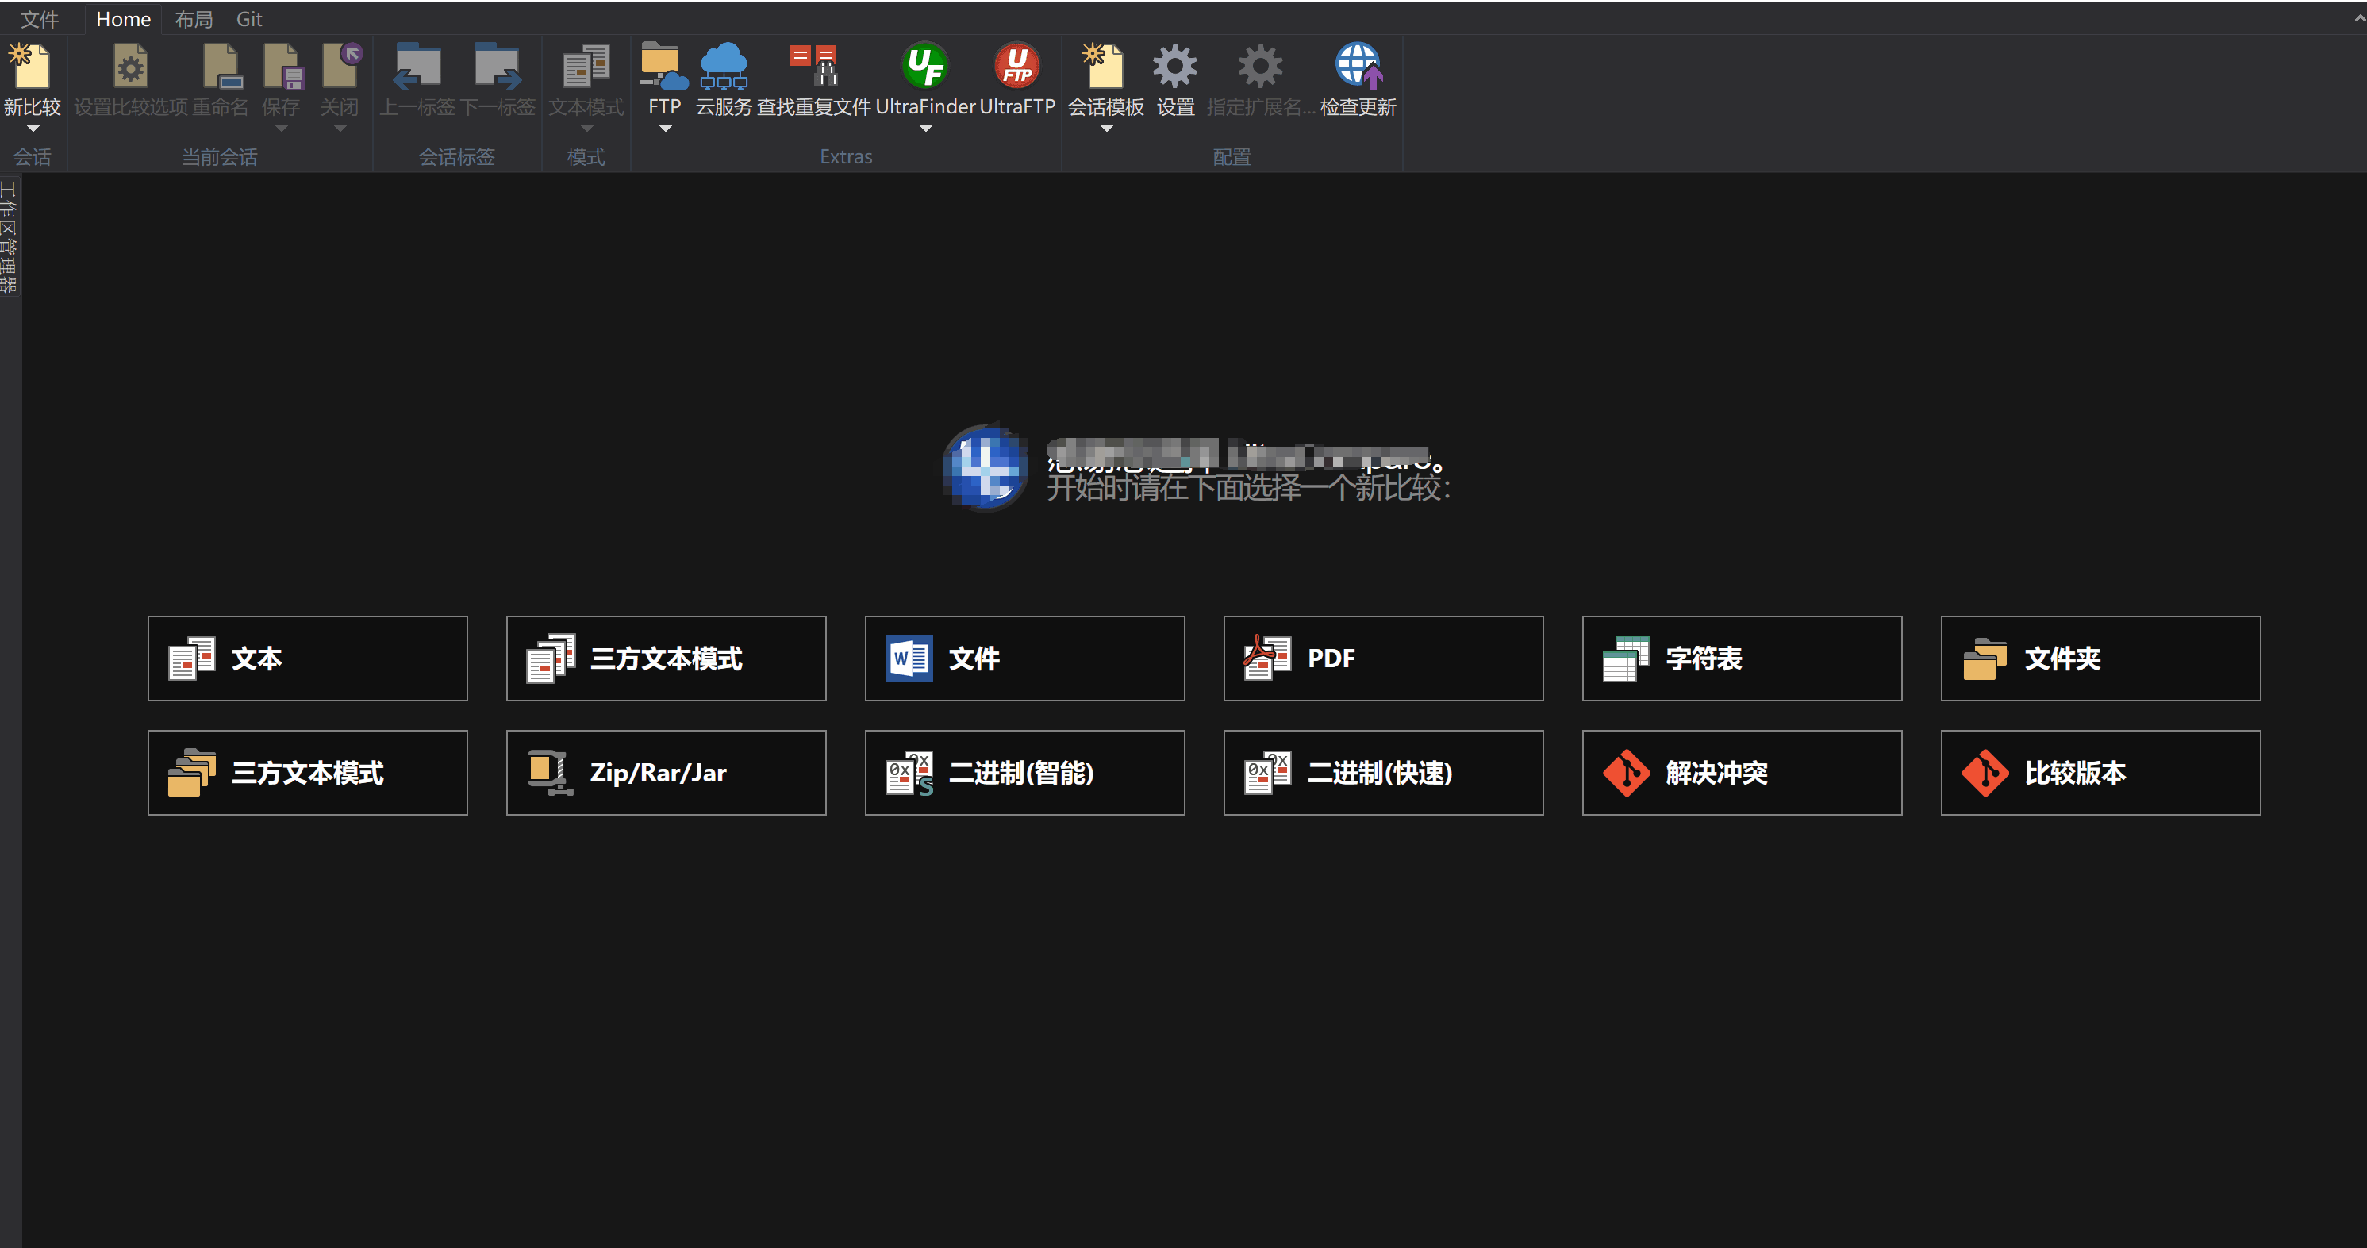The height and width of the screenshot is (1248, 2367).
Task: Switch to the Git ribbon tab
Action: 249,19
